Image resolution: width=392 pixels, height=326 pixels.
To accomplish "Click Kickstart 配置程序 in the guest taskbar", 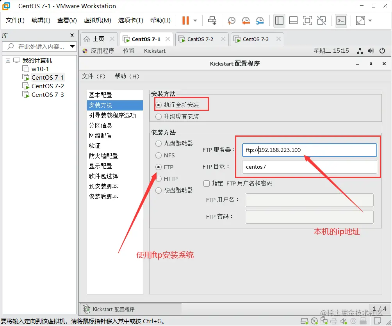I will tap(131, 309).
